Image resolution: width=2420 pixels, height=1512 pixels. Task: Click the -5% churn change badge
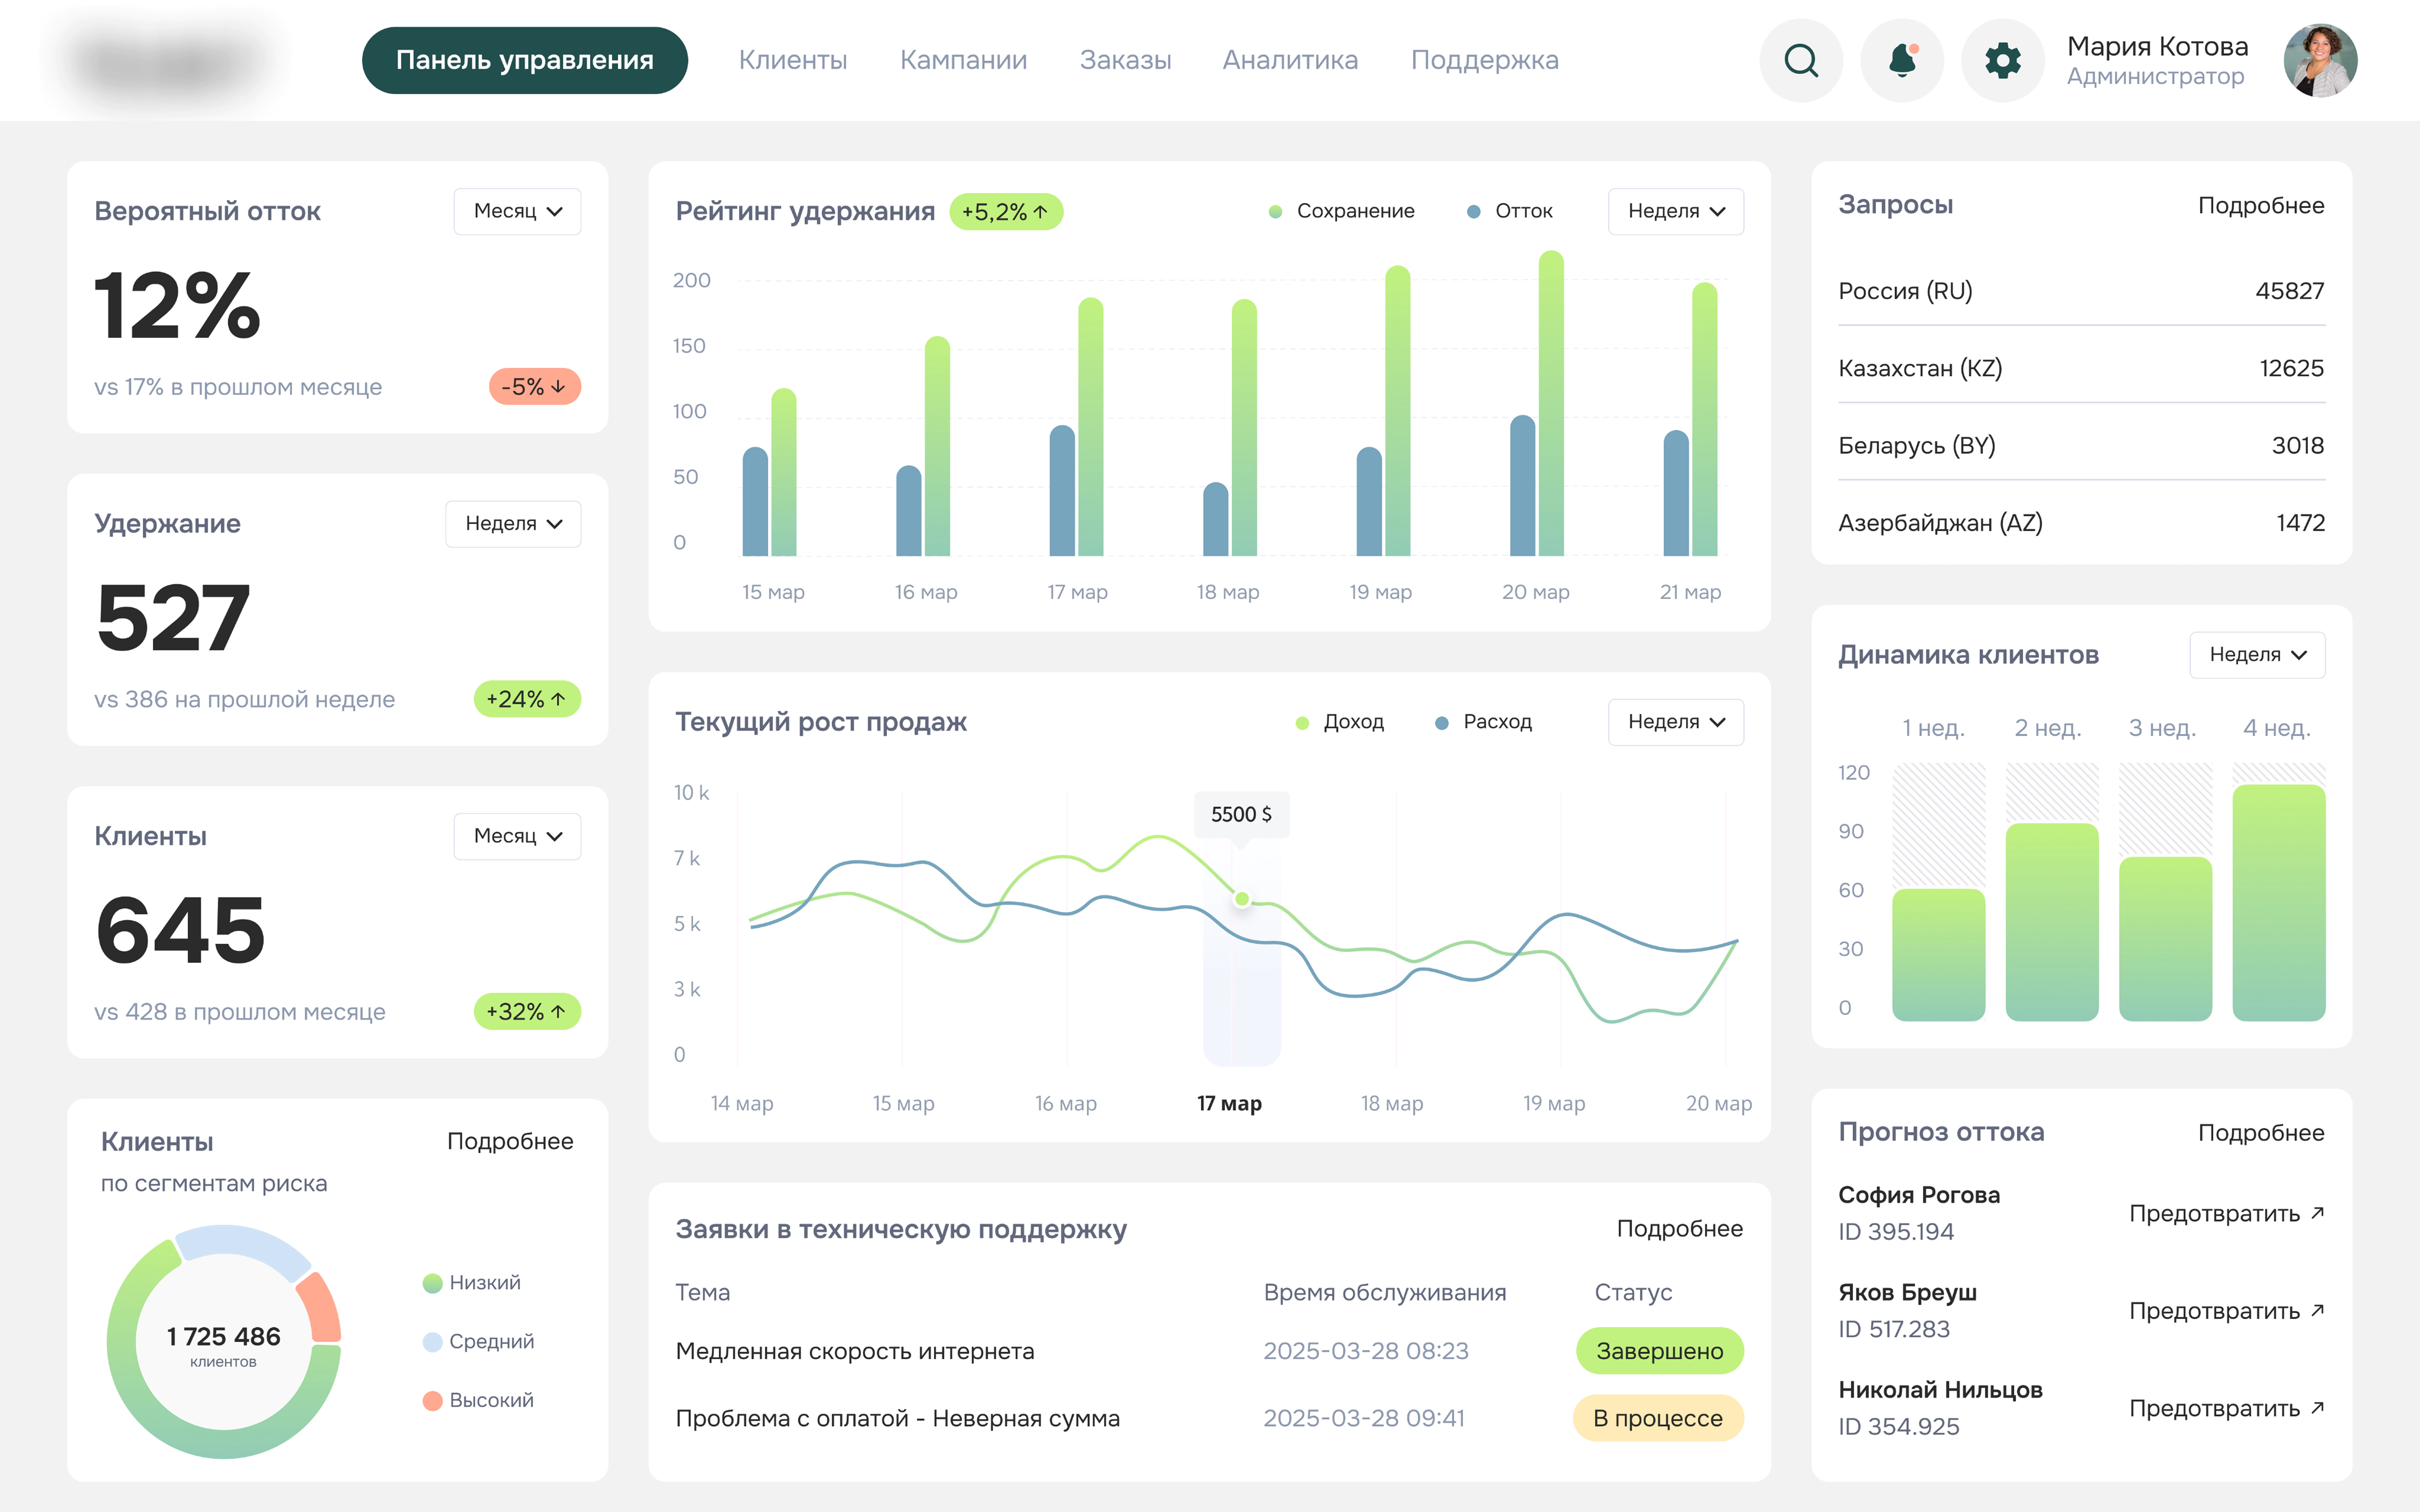(x=534, y=387)
